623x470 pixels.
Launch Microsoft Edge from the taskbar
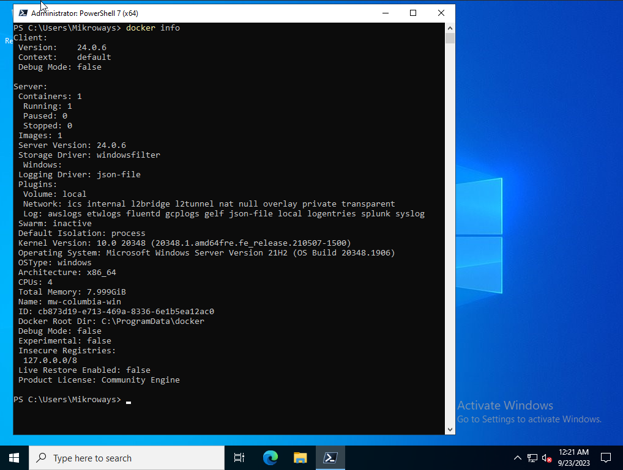click(x=270, y=458)
